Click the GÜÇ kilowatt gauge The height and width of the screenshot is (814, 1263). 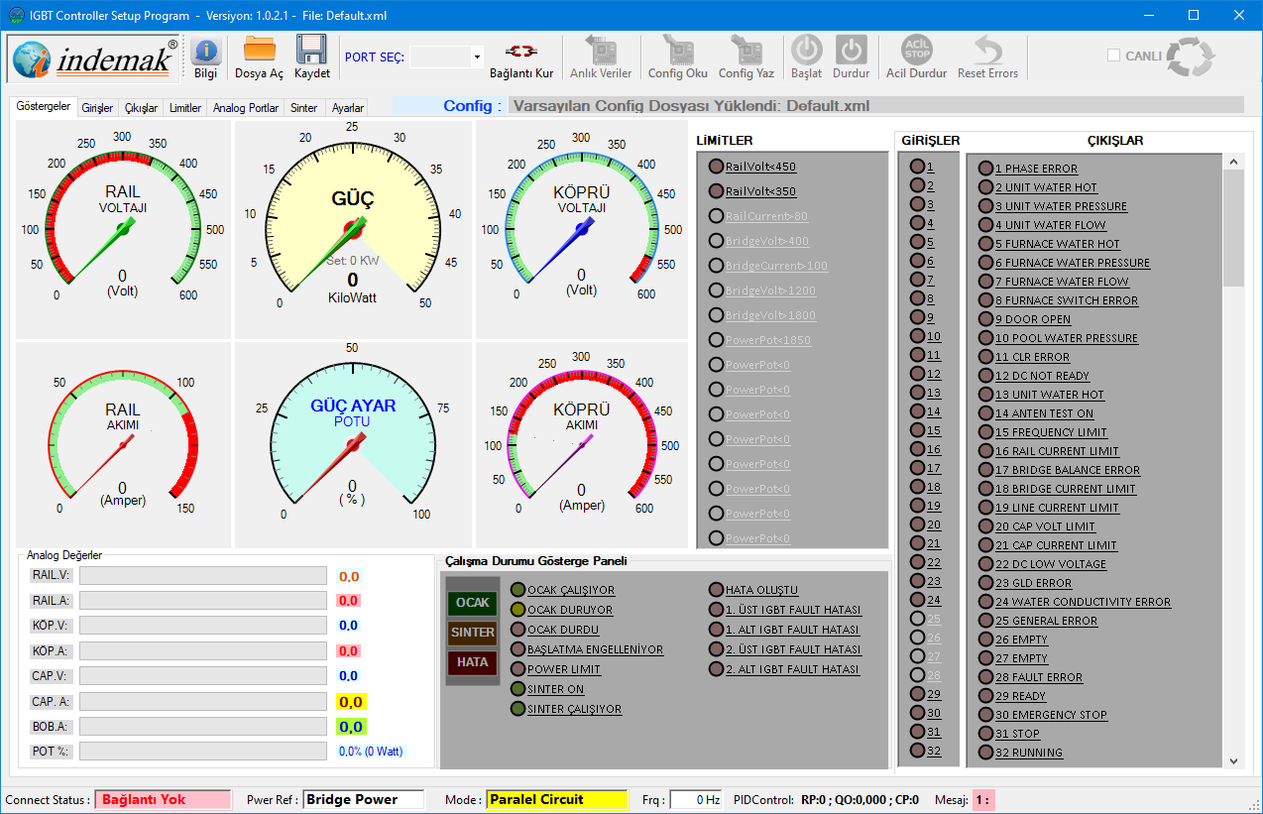[353, 230]
